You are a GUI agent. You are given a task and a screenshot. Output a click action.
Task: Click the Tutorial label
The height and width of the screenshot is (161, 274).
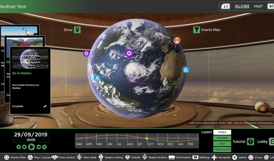239,141
